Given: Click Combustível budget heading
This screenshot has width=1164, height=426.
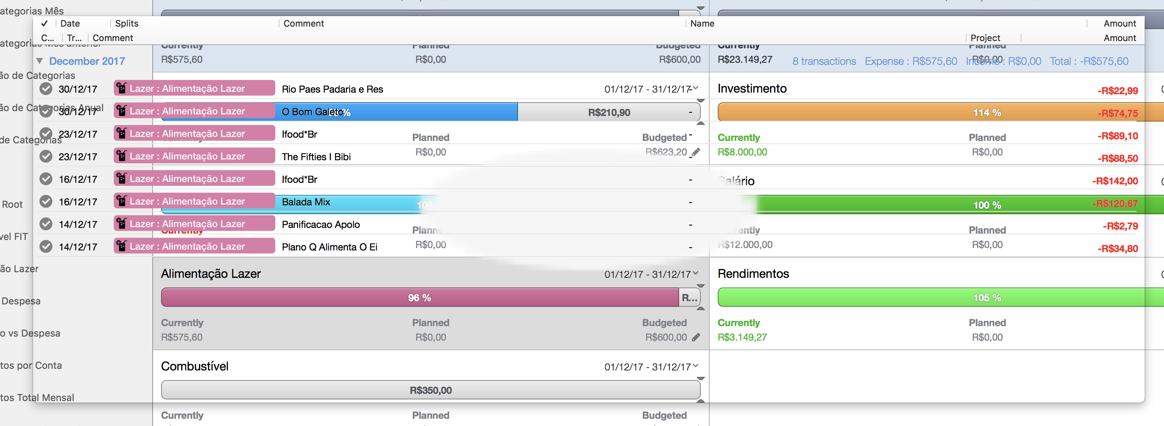Looking at the screenshot, I should 195,366.
